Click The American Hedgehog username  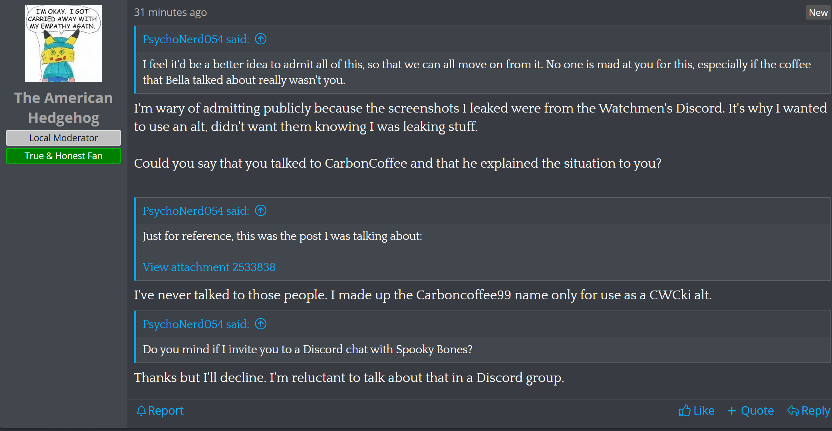pos(63,107)
